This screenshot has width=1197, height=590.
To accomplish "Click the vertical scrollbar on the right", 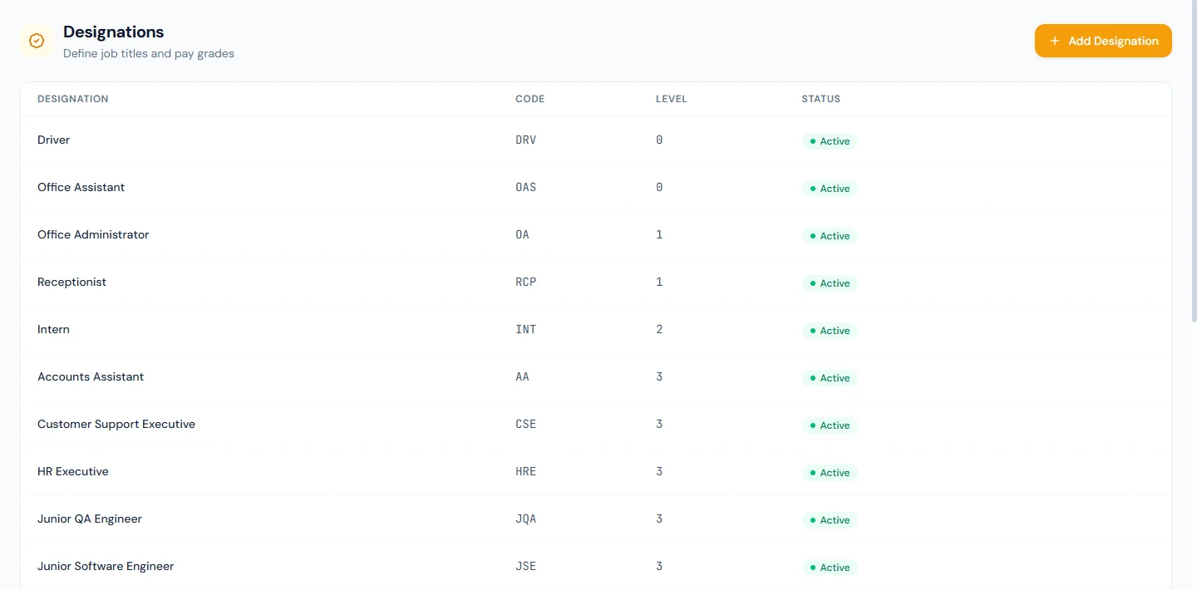I will (1195, 162).
